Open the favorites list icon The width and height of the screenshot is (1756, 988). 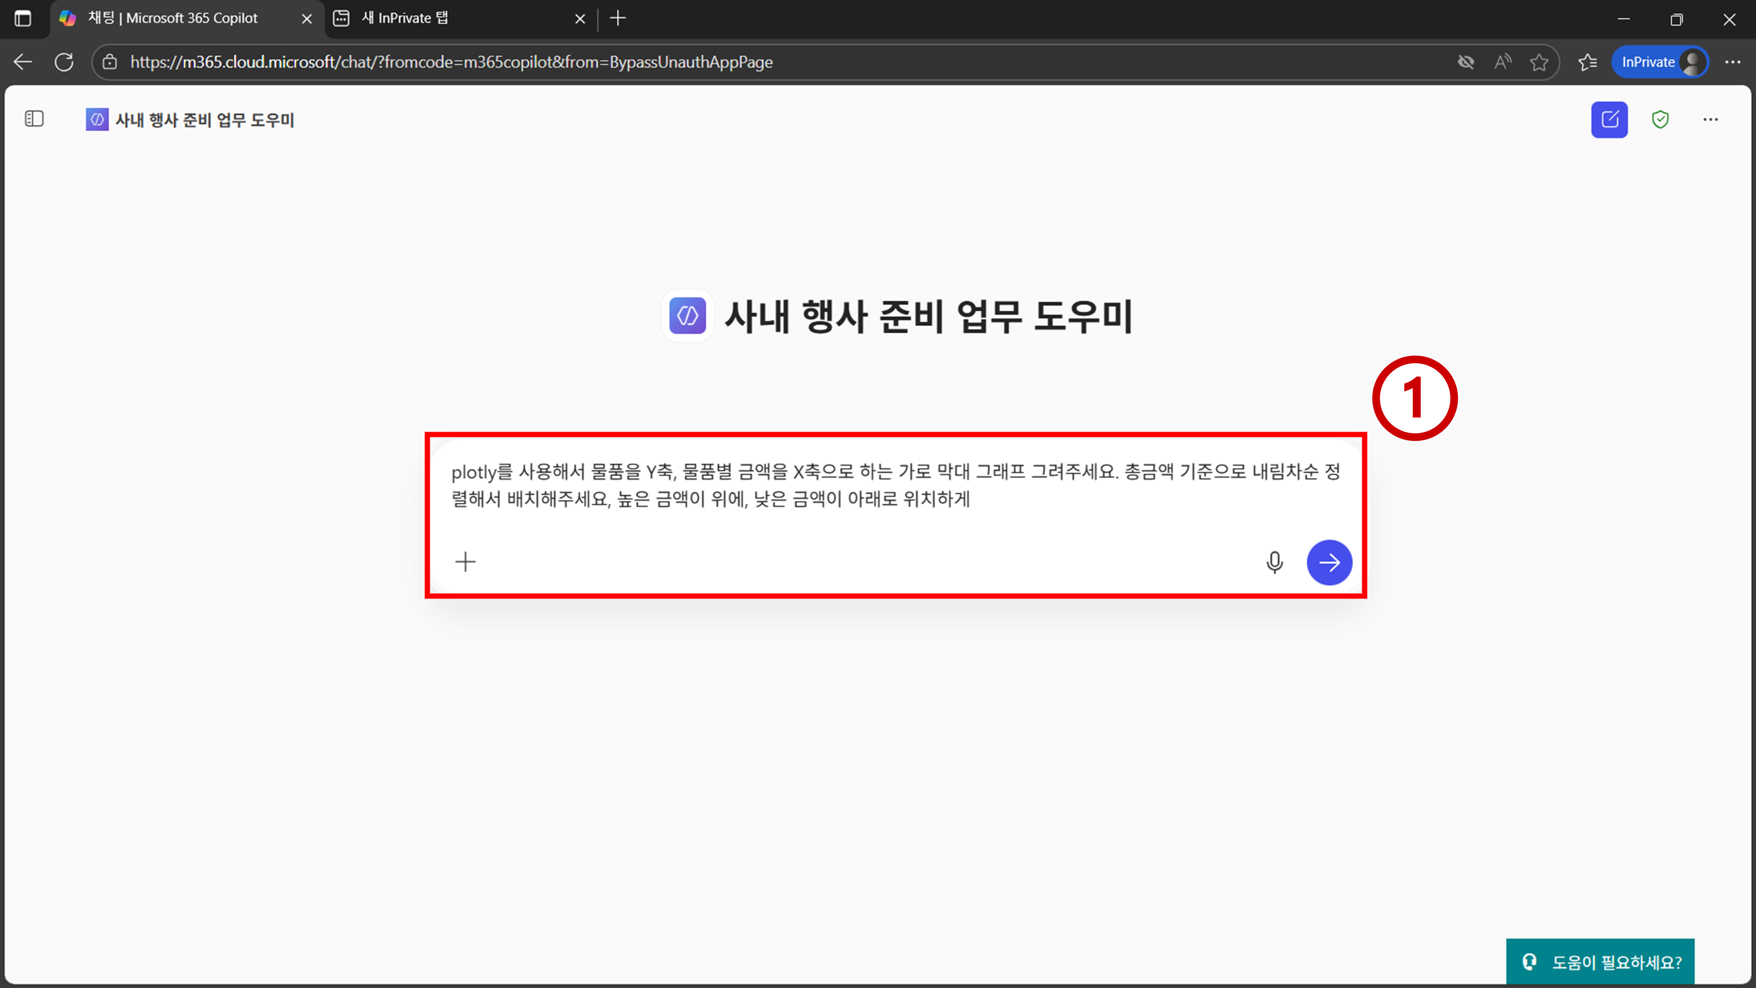tap(1587, 62)
